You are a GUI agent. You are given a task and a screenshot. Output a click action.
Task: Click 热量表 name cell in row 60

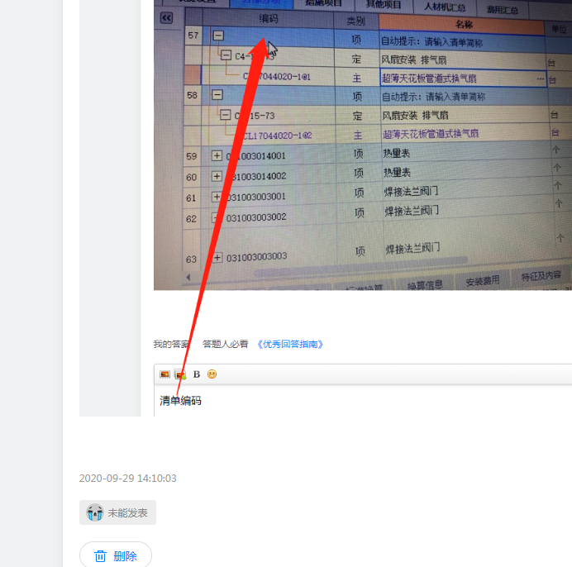(466, 172)
